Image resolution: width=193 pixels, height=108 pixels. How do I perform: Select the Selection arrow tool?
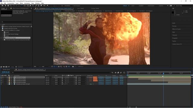[5, 6]
